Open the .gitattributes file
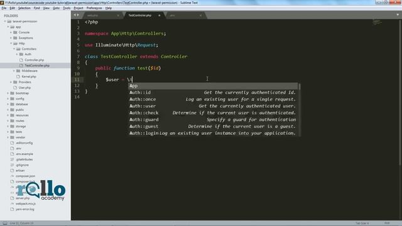The width and height of the screenshot is (402, 226). 24,159
